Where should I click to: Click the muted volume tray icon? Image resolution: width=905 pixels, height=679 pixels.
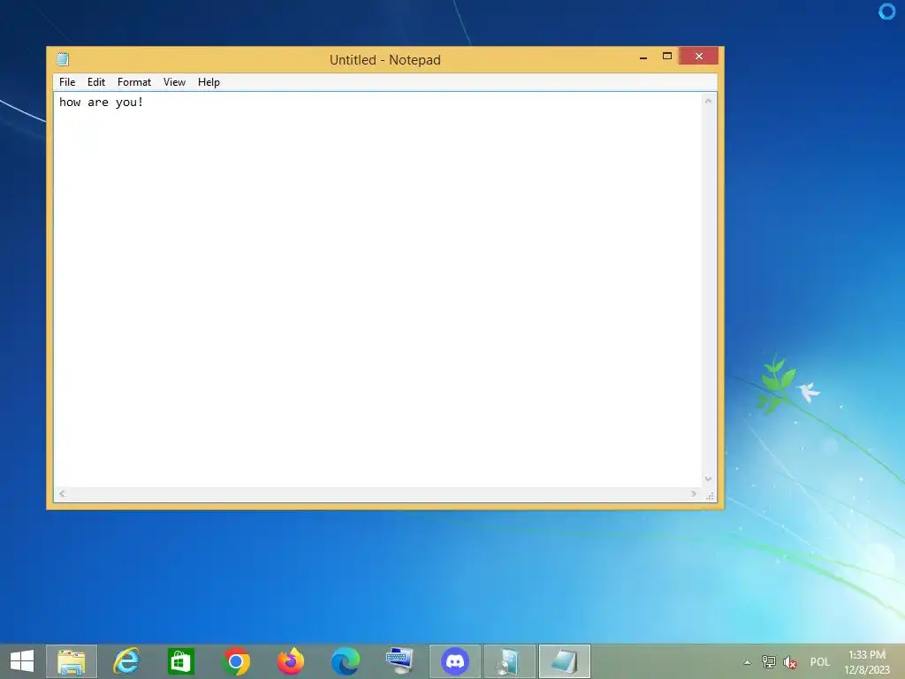coord(790,662)
